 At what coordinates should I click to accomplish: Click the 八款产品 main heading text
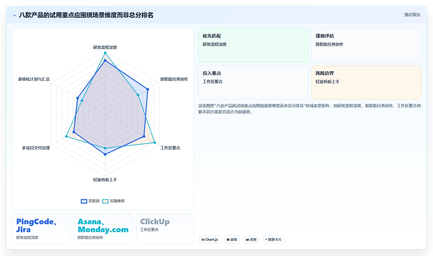coord(86,15)
